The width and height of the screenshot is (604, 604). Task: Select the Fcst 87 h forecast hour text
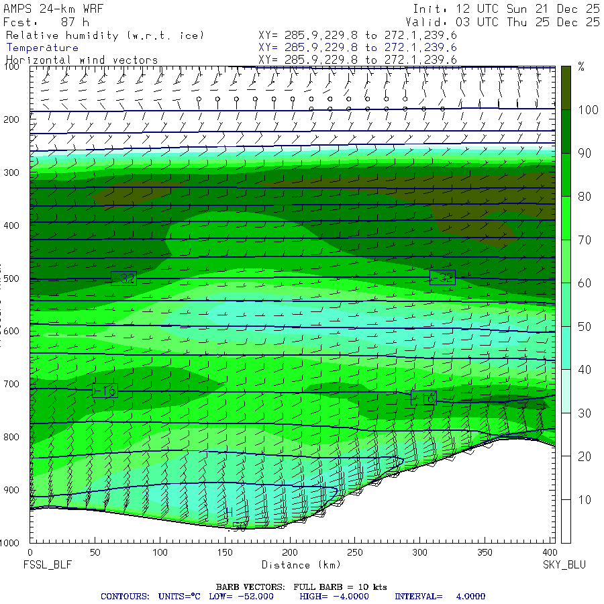point(46,22)
